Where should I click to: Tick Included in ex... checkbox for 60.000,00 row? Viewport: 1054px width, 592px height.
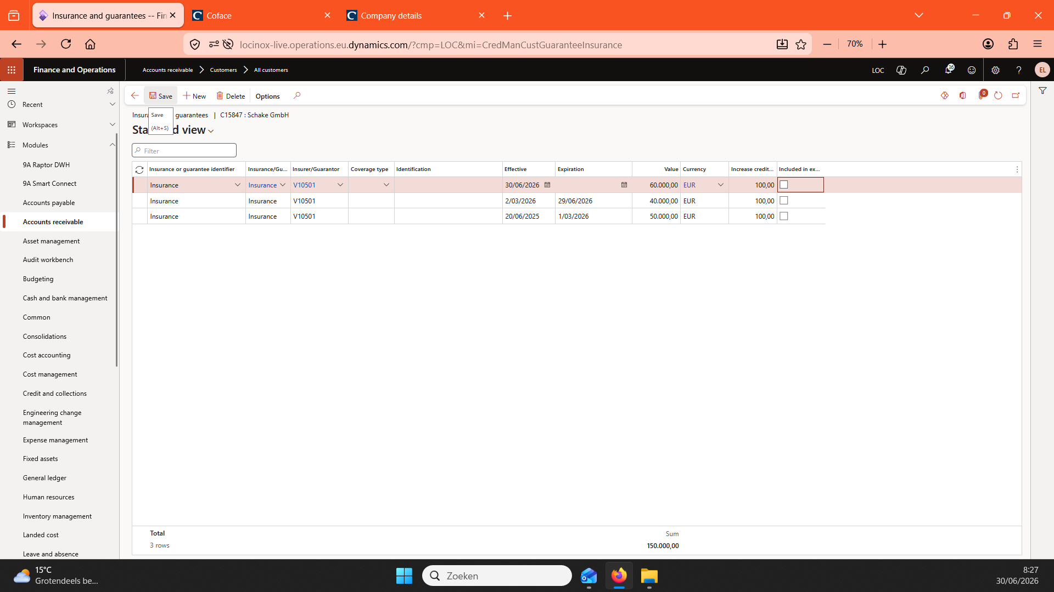coord(784,185)
